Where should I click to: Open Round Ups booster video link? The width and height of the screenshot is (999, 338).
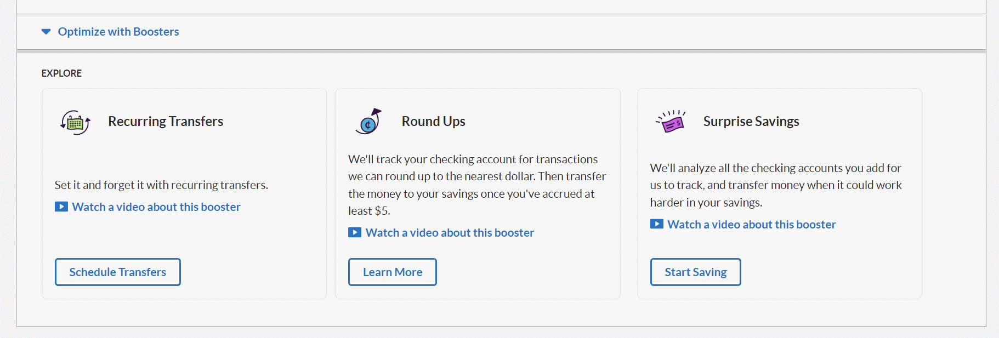tap(450, 233)
